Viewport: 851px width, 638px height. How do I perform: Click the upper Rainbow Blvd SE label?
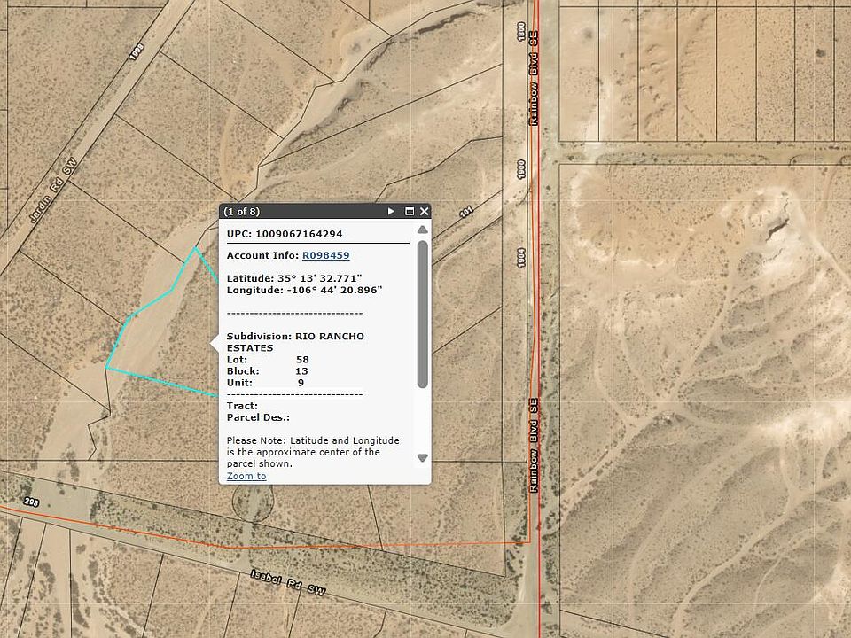pos(534,79)
